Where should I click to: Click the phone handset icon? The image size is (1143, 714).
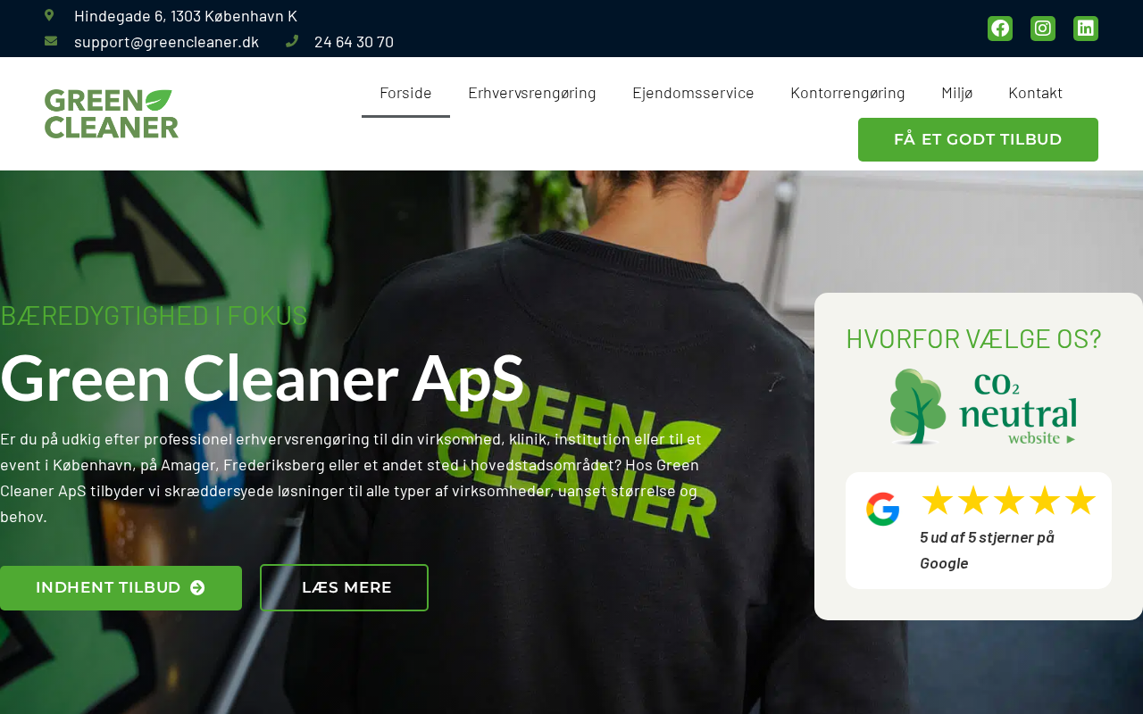pos(292,41)
